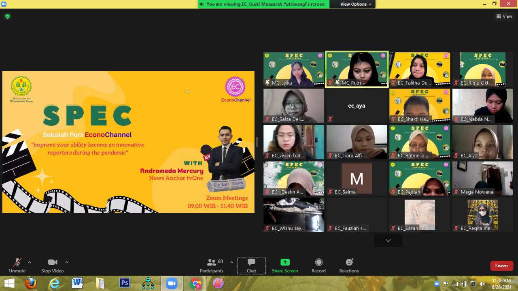Open File Explorer folder in taskbar
This screenshot has height=291, width=518.
[100, 283]
